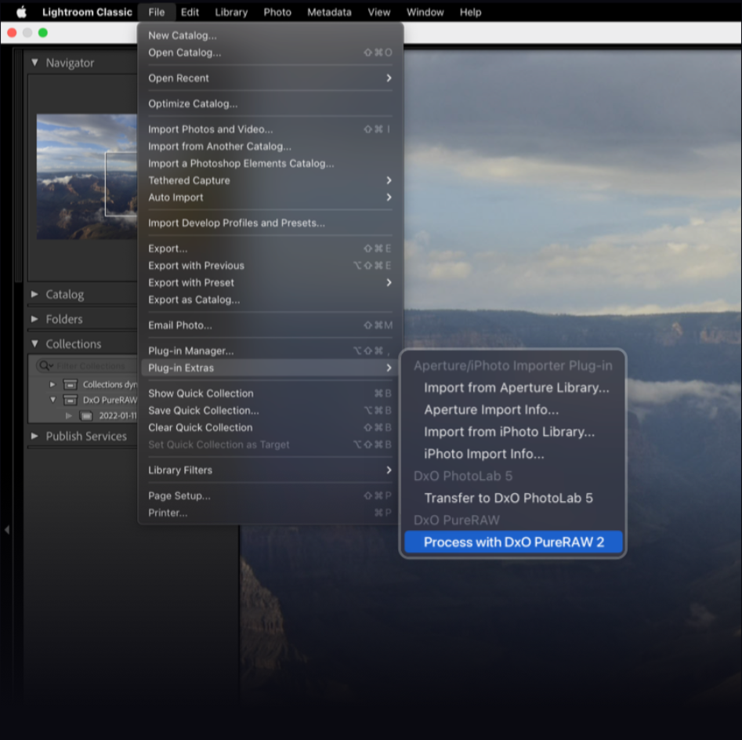Select the Collections dyn collection set

[x=110, y=384]
